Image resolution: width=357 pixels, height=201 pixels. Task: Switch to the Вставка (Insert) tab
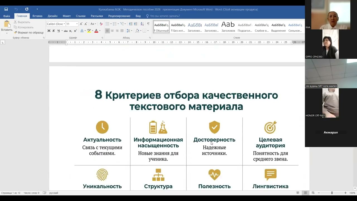pyautogui.click(x=37, y=16)
